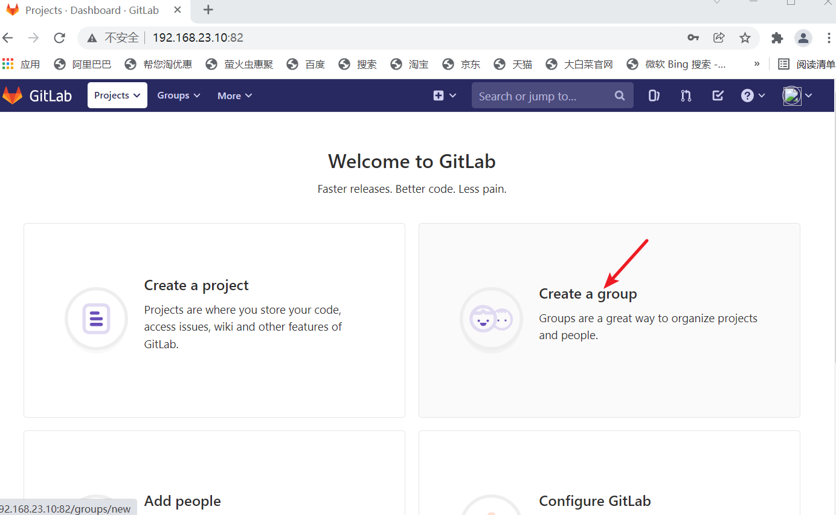
Task: Open the 搜索 bookmark
Action: (x=358, y=64)
